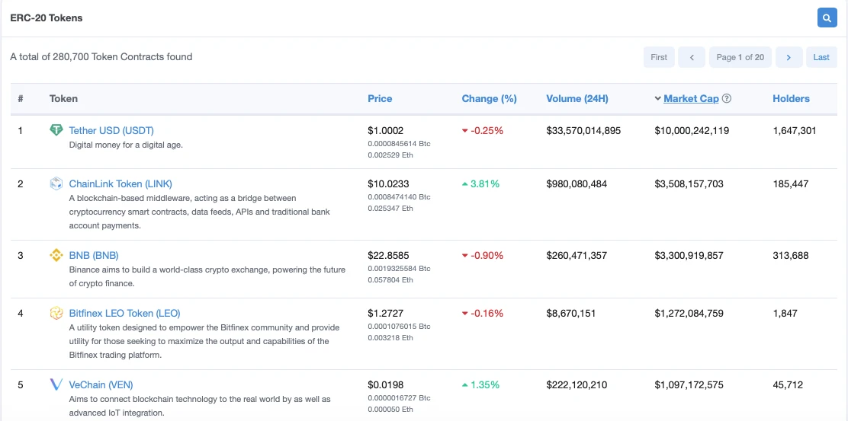Open BNB (BNB) token link

pos(94,255)
